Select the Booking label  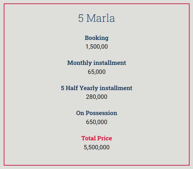tap(96, 38)
